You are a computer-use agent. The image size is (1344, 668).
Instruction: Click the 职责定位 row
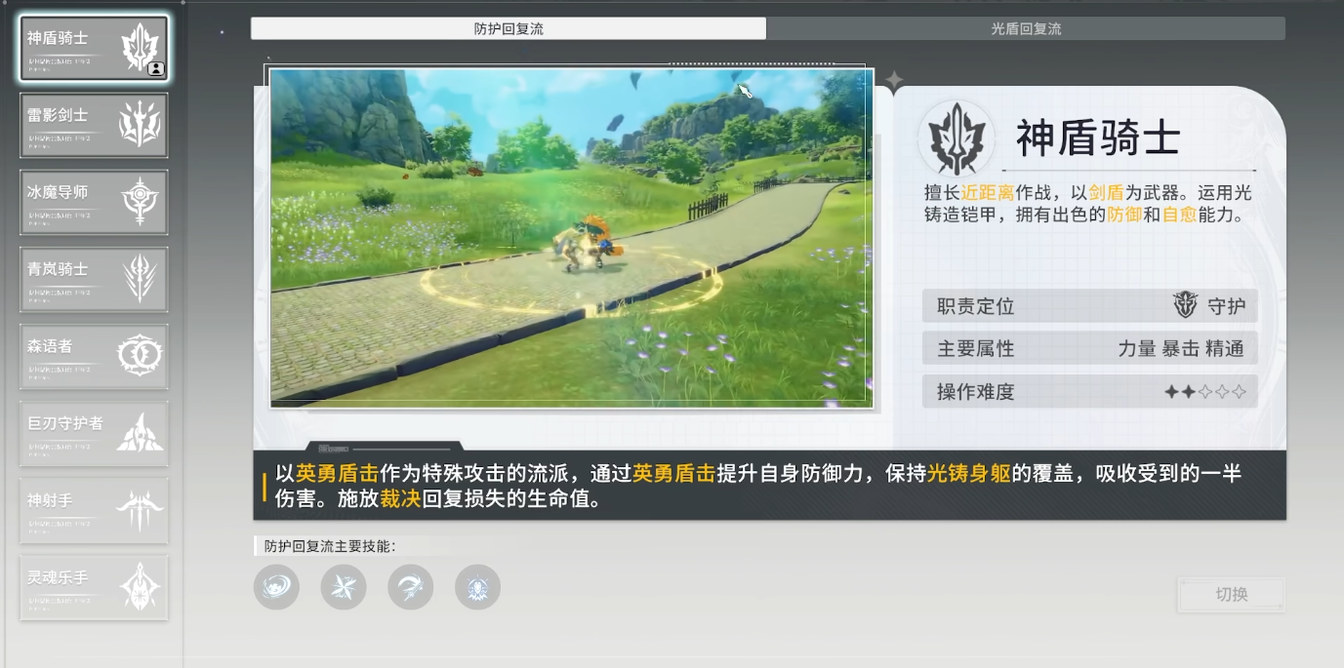(1089, 306)
